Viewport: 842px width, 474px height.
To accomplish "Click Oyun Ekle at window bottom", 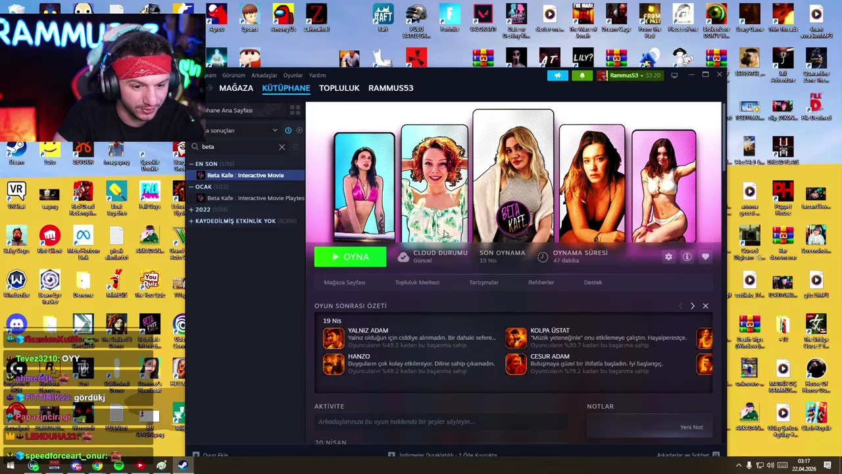I will [210, 455].
